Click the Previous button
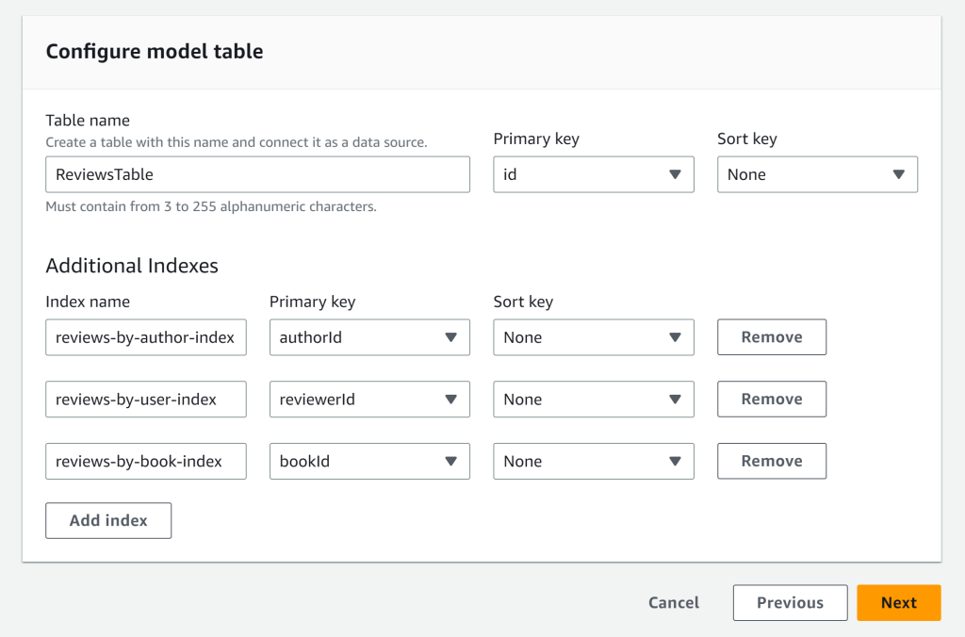Image resolution: width=965 pixels, height=637 pixels. coord(790,602)
